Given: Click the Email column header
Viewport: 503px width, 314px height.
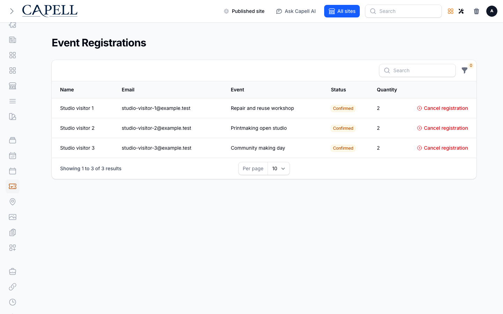Looking at the screenshot, I should tap(128, 90).
